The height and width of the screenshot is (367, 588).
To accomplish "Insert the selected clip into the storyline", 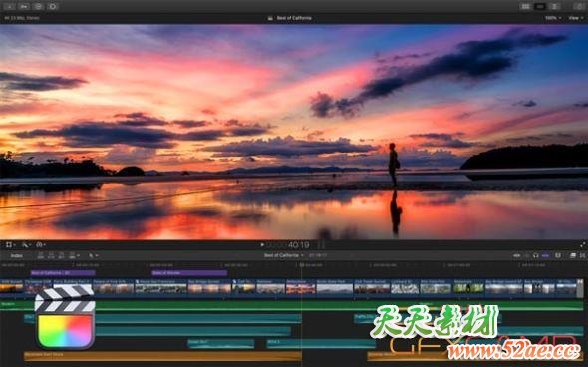I will tap(51, 256).
